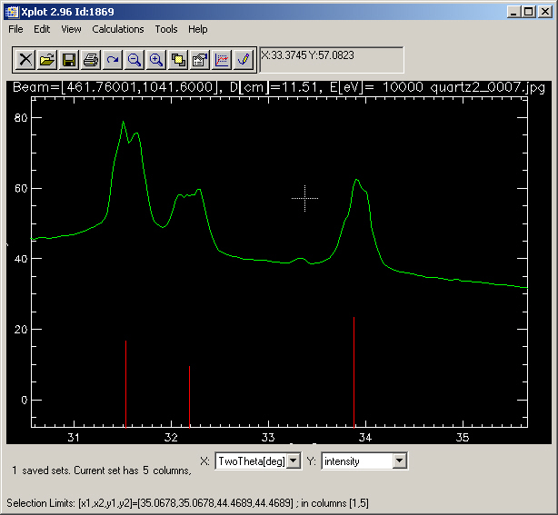558x515 pixels.
Task: Click the X close-plot toolbar icon
Action: click(25, 60)
